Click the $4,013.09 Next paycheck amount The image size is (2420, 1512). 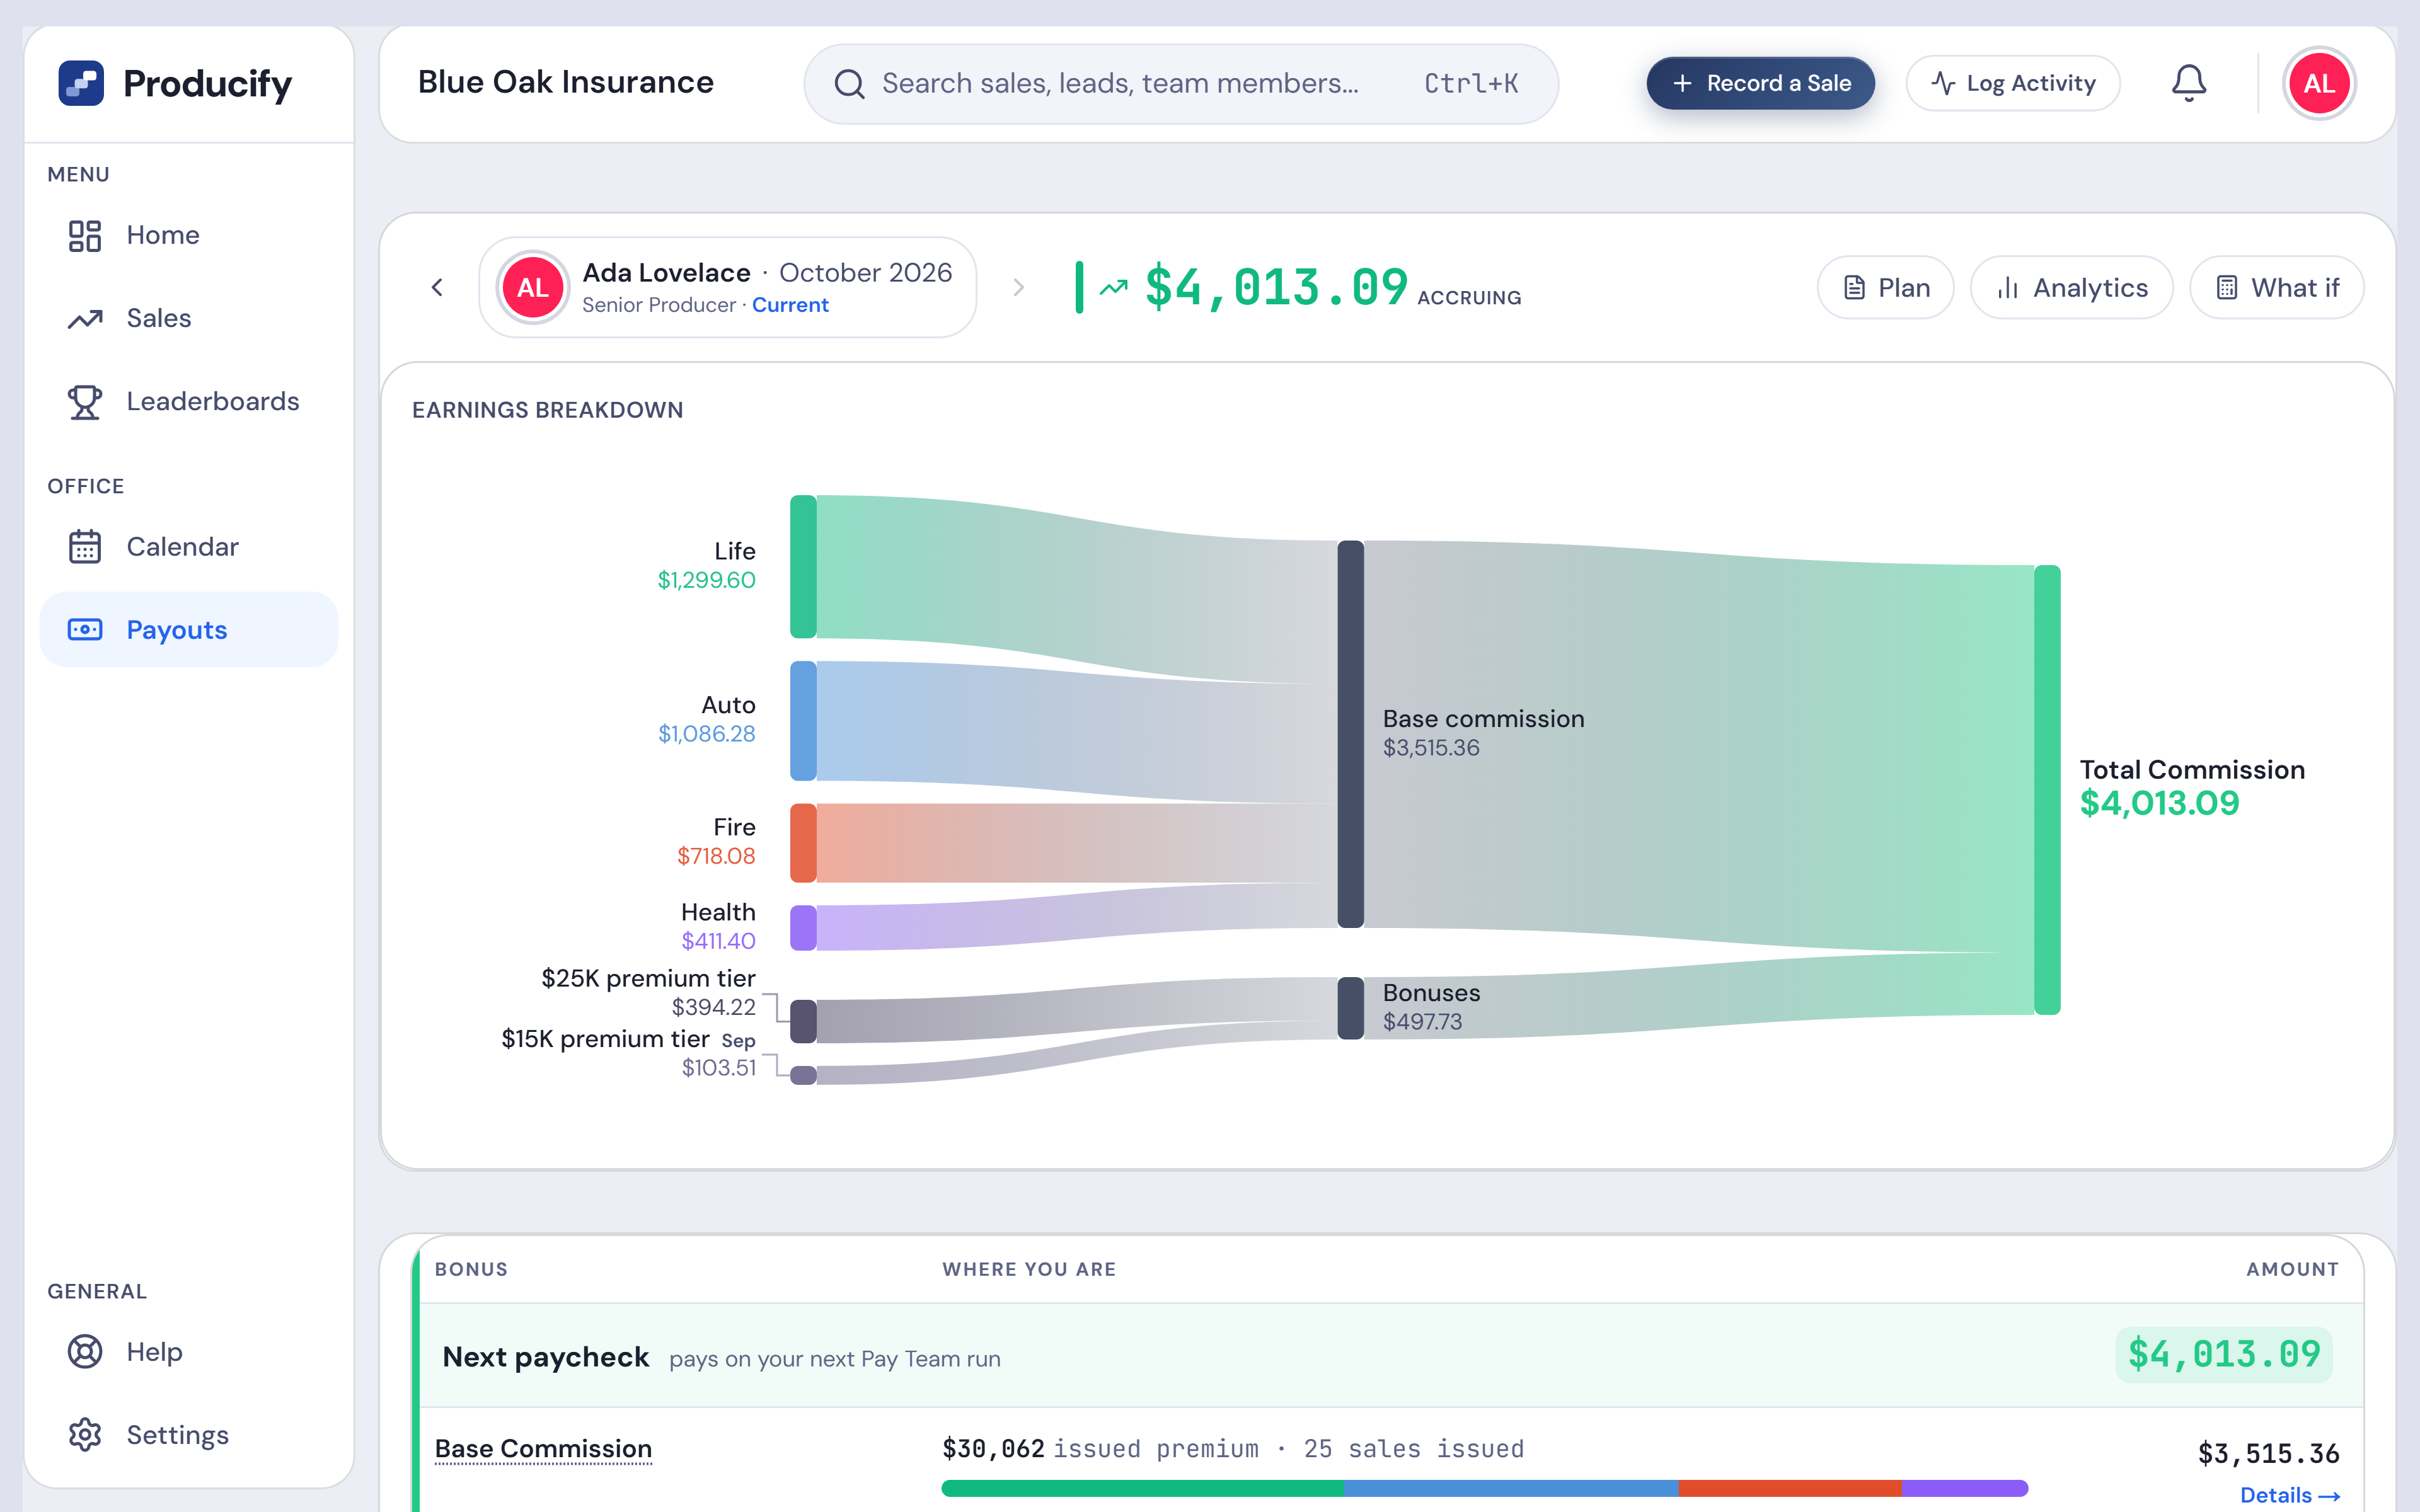click(2223, 1355)
